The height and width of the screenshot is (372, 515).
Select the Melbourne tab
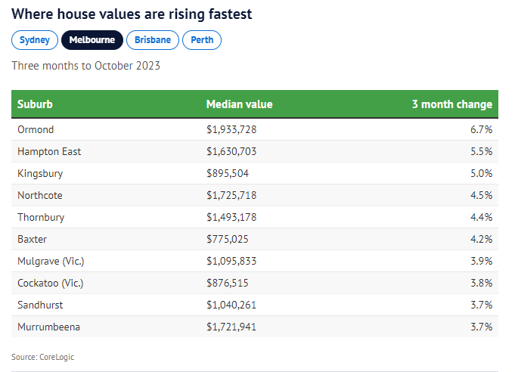click(x=92, y=40)
